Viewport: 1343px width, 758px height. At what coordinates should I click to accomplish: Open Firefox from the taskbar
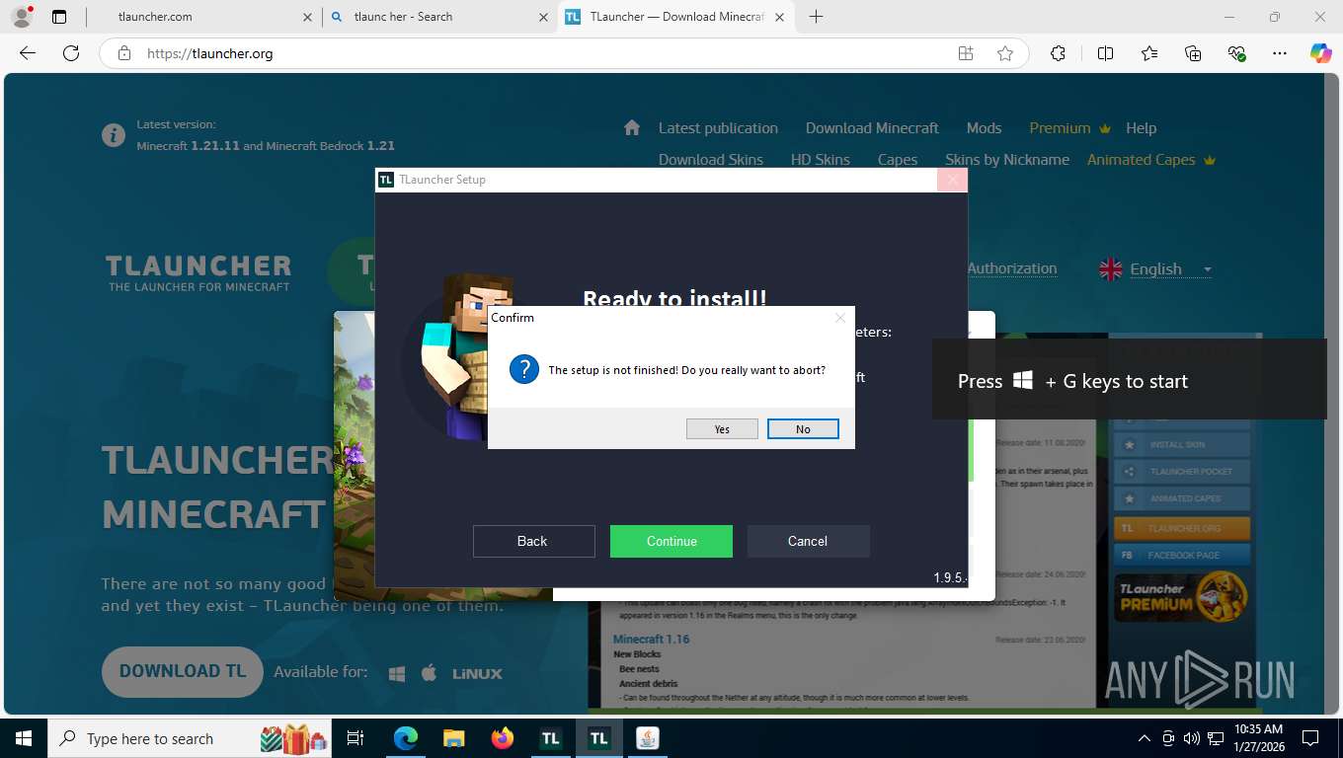(503, 738)
